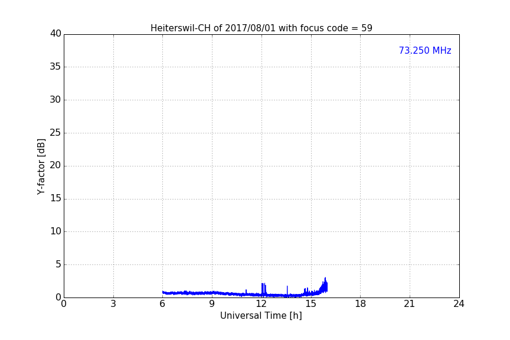The image size is (510, 340).
Task: Click y-axis tick label '20'
Action: 55,165
